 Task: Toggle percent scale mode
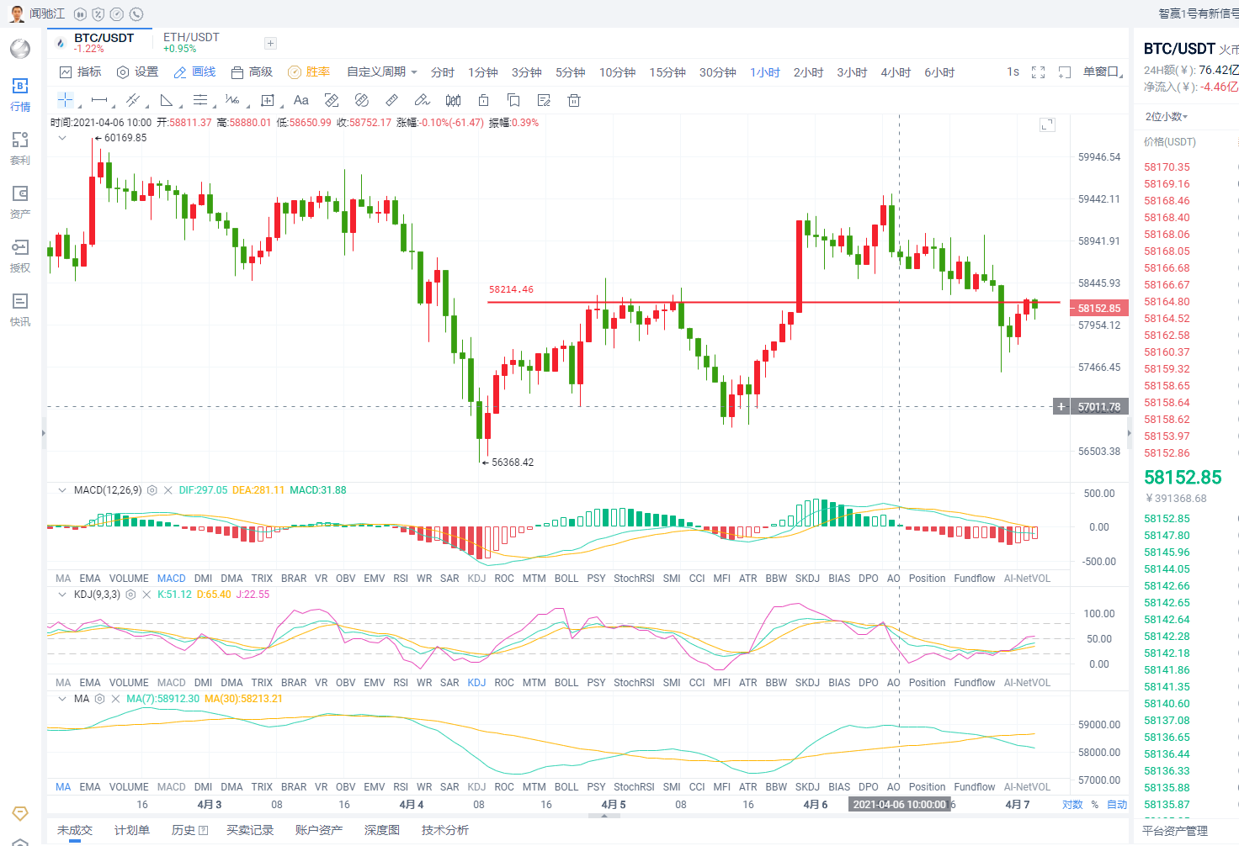click(1094, 805)
